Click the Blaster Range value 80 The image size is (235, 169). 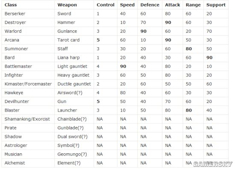[x=189, y=110]
